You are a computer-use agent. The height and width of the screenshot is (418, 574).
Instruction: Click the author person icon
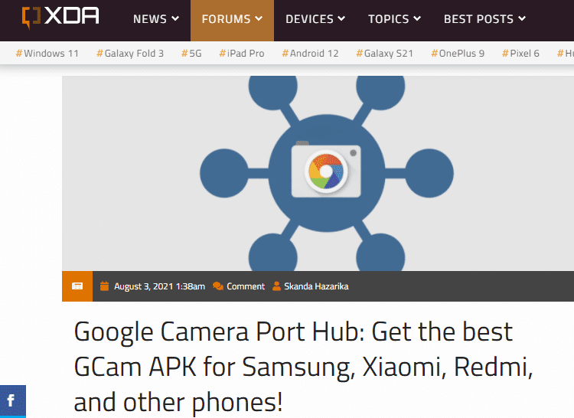pos(276,286)
